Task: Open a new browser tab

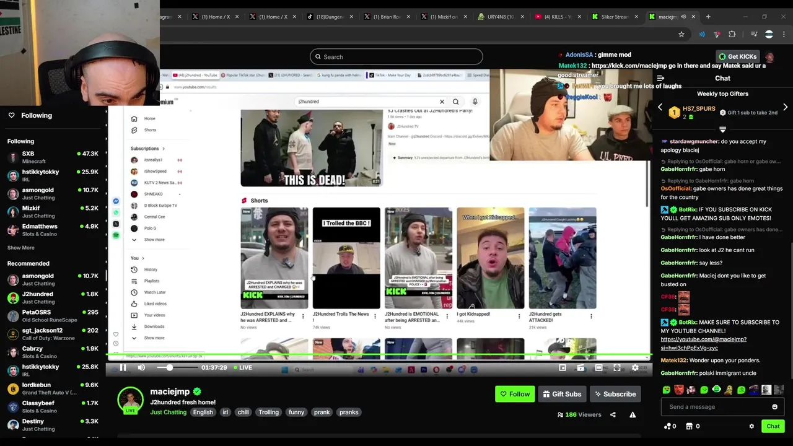Action: click(x=708, y=17)
